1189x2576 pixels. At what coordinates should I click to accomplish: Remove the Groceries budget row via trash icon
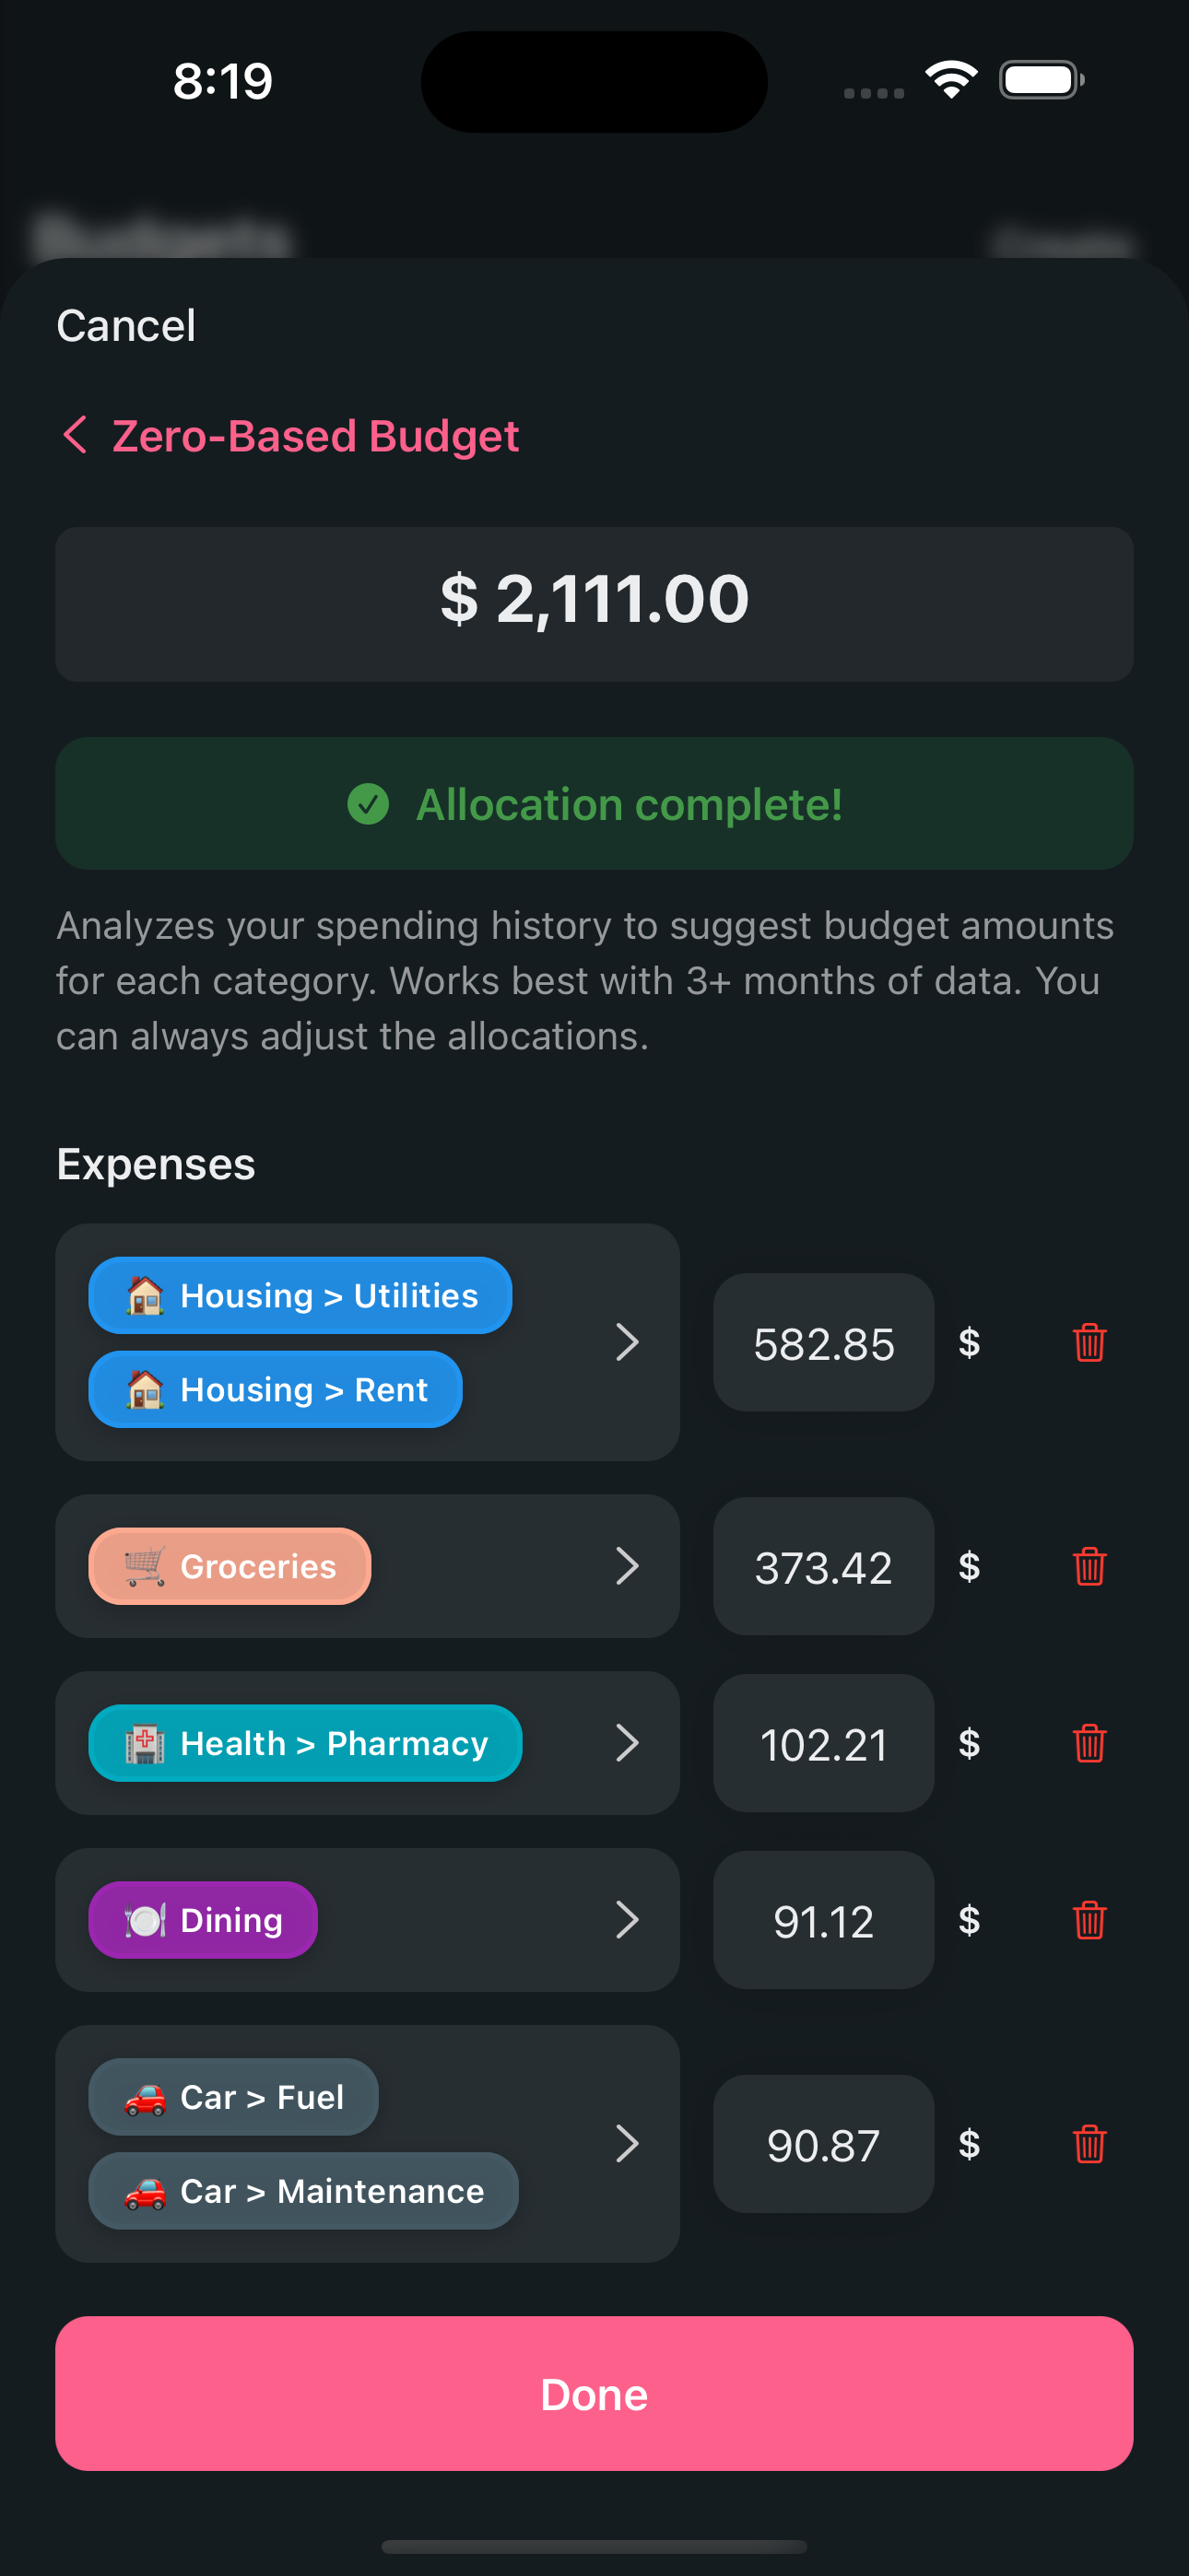[1089, 1567]
